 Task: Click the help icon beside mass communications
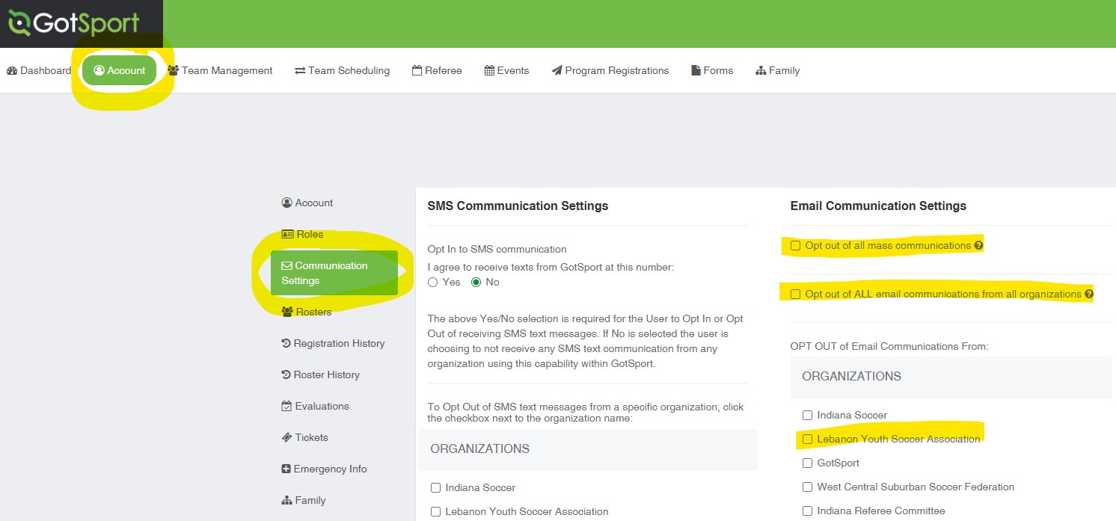click(978, 245)
